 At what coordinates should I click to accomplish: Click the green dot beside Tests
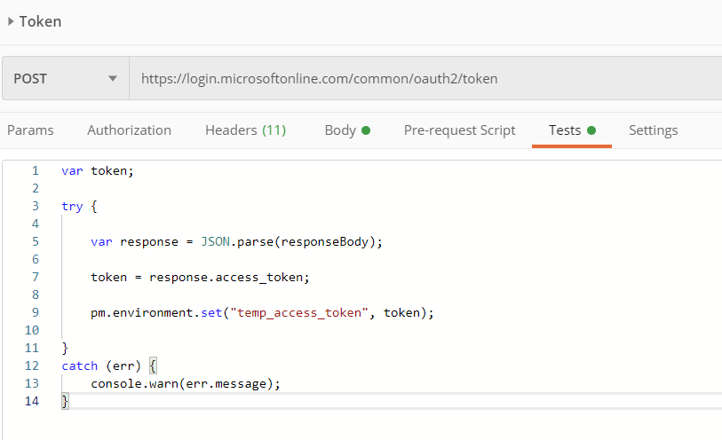click(x=591, y=130)
